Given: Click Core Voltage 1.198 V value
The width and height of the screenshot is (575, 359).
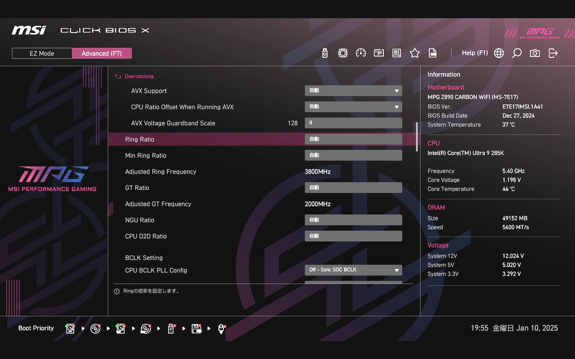Looking at the screenshot, I should coord(512,180).
